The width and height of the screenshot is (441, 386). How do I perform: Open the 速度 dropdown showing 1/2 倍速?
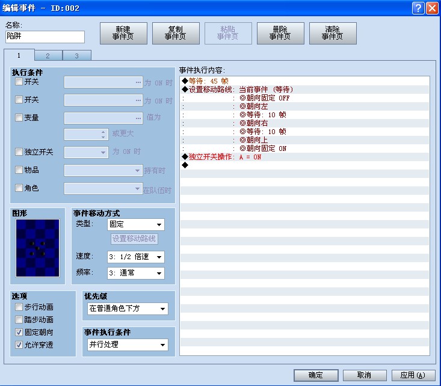coord(136,257)
